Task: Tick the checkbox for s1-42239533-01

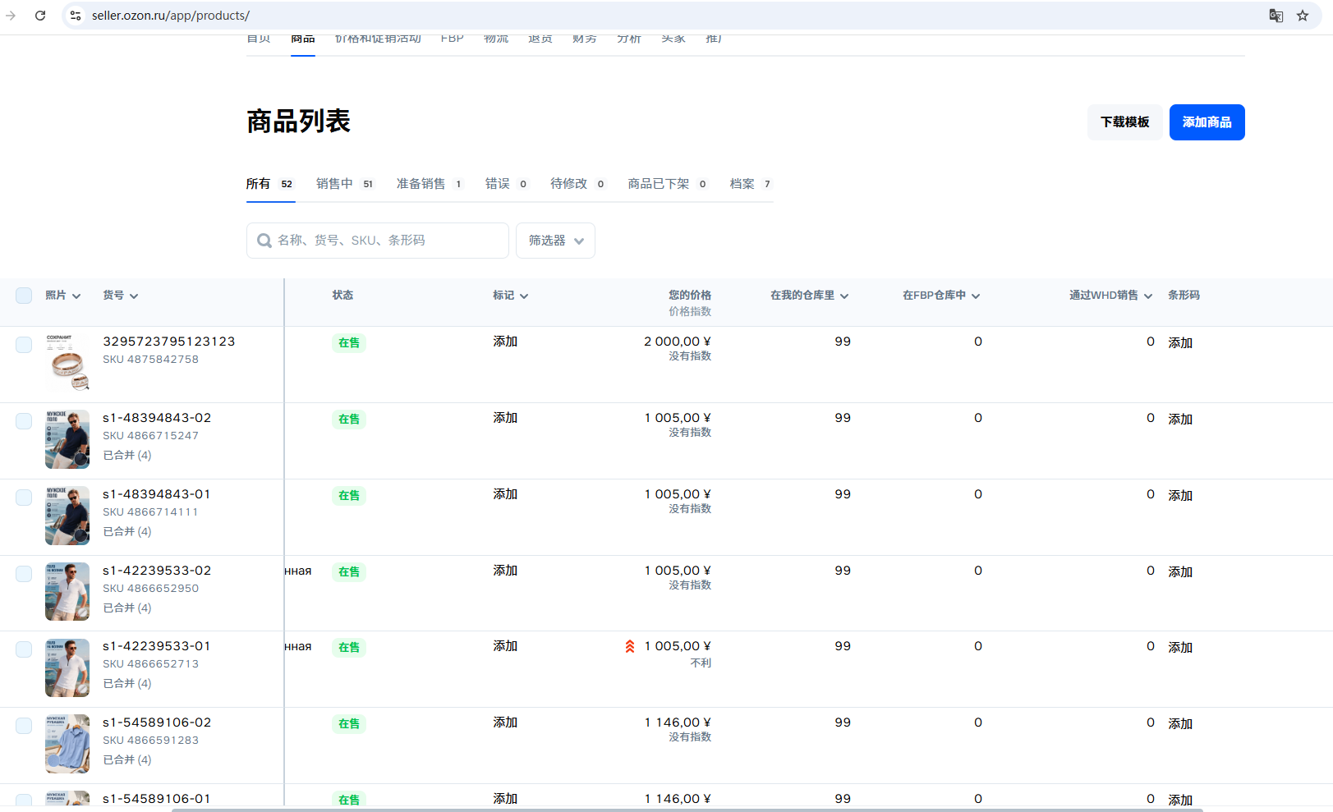Action: 24,649
